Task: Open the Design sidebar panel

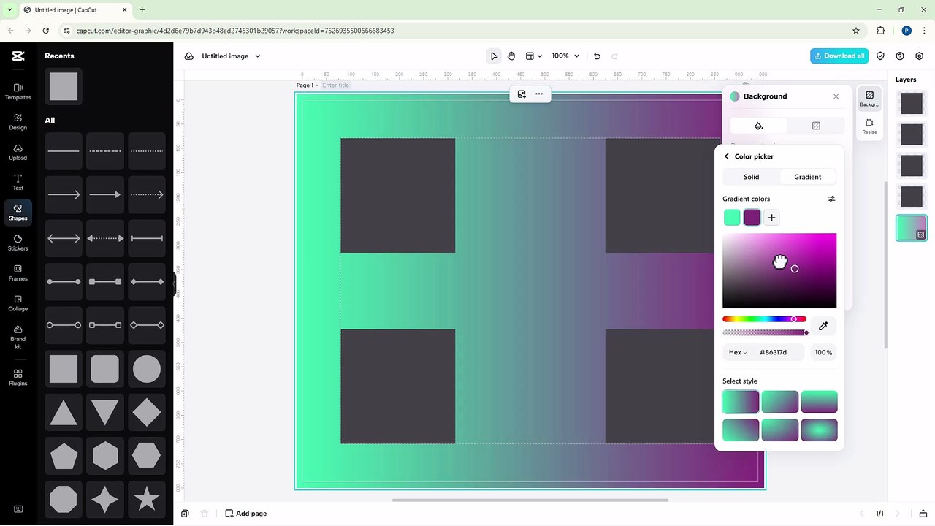Action: [x=18, y=122]
